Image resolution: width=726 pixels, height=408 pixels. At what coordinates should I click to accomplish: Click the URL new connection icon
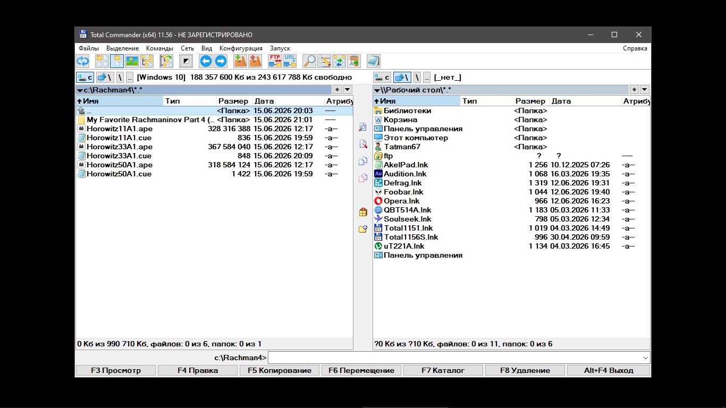(290, 61)
